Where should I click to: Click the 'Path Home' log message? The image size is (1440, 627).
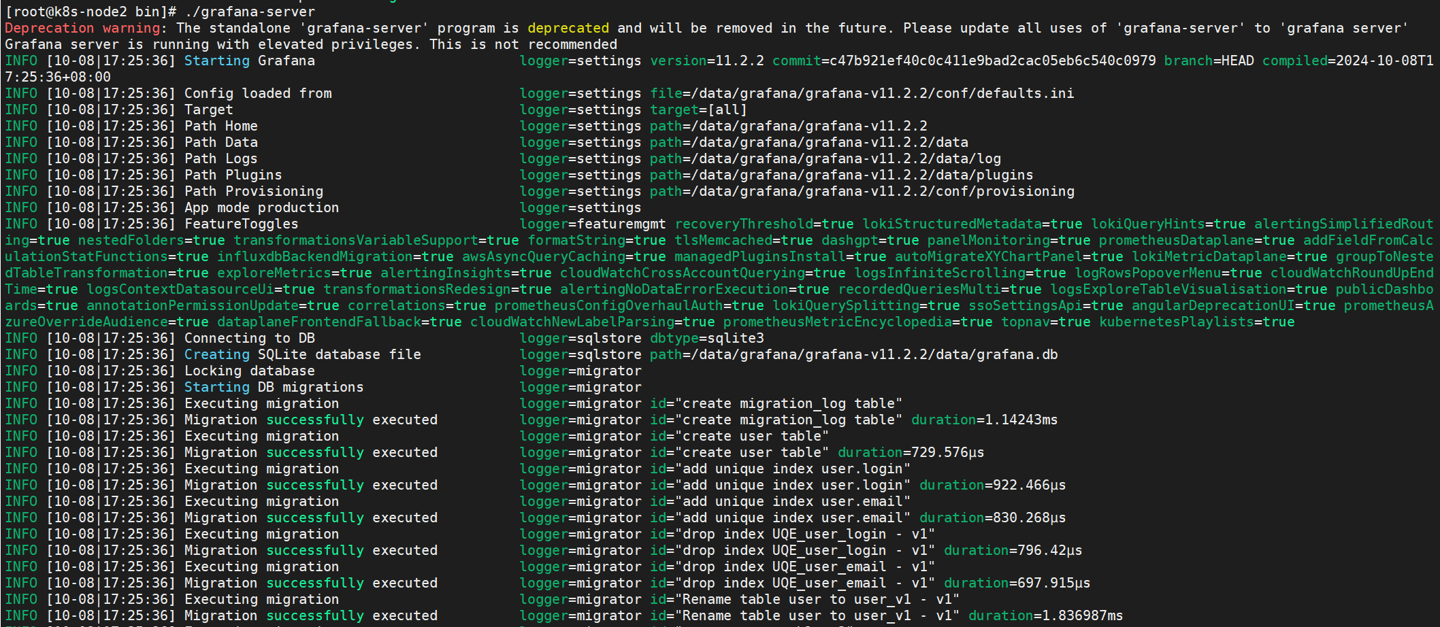coord(221,126)
